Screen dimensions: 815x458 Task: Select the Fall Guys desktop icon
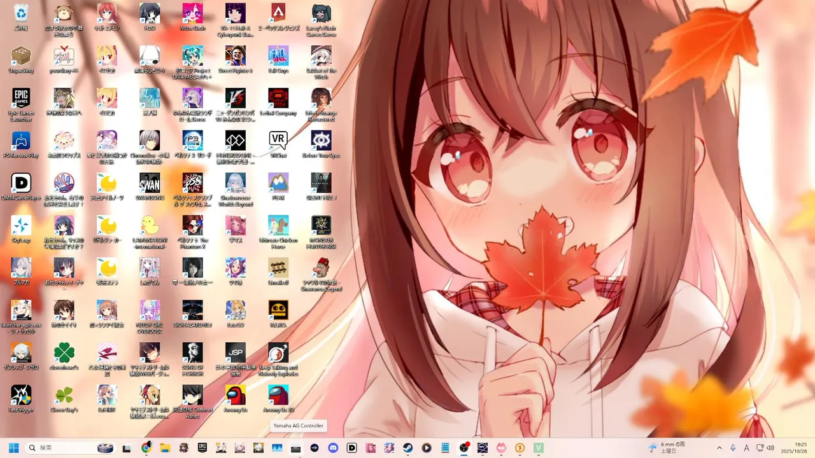pyautogui.click(x=278, y=56)
